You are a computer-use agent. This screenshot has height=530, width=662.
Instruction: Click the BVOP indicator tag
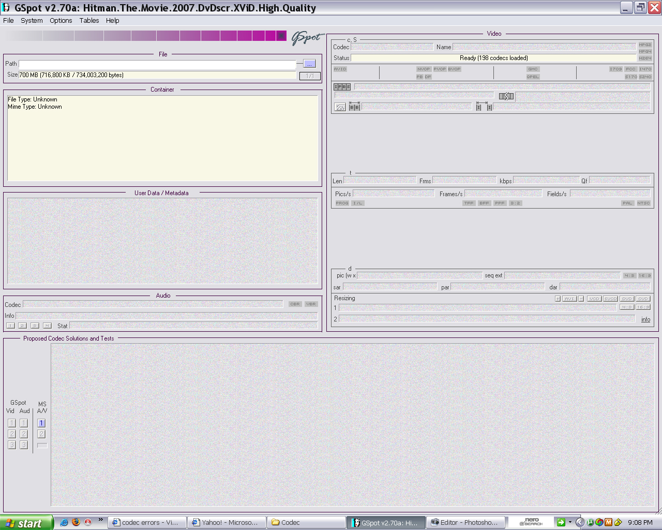pyautogui.click(x=454, y=69)
